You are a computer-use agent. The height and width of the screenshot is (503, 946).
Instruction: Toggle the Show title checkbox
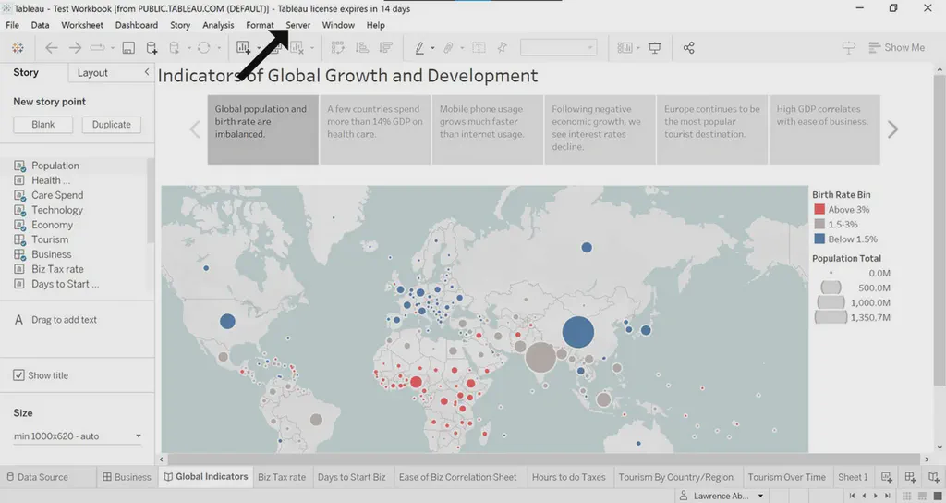coord(18,375)
